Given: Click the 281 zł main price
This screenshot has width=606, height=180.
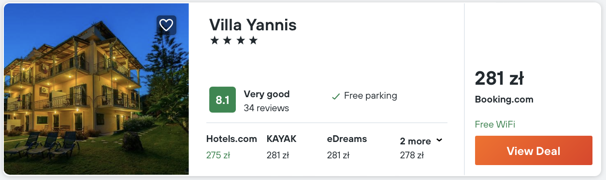Looking at the screenshot, I should tap(499, 78).
